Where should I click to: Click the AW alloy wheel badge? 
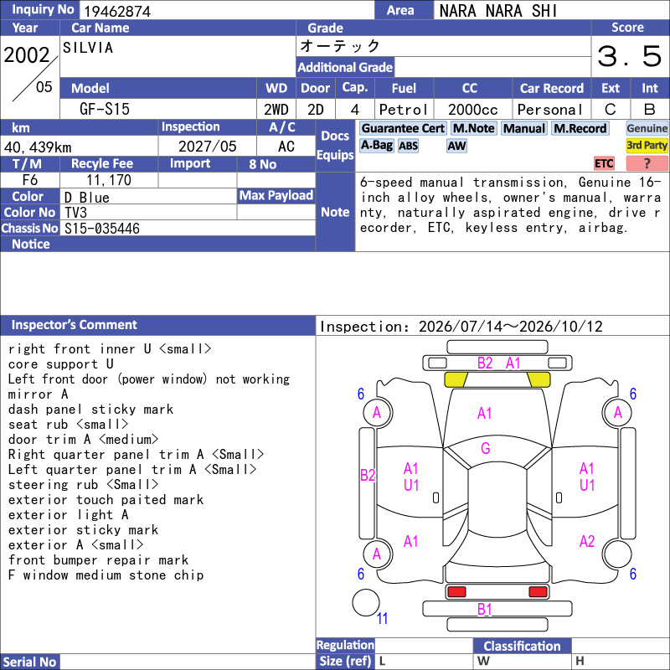click(x=456, y=146)
